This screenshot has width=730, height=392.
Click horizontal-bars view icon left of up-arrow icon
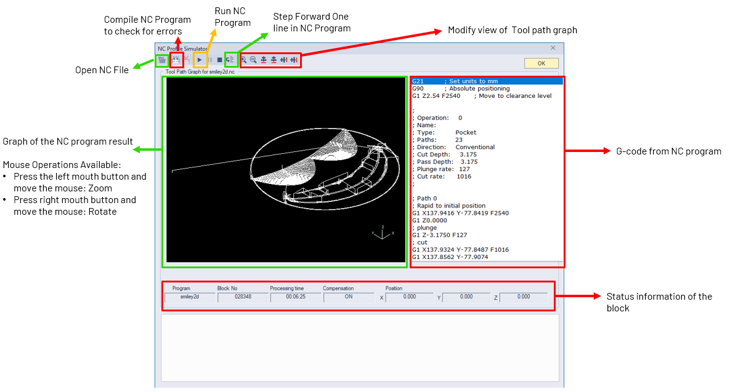pyautogui.click(x=274, y=60)
